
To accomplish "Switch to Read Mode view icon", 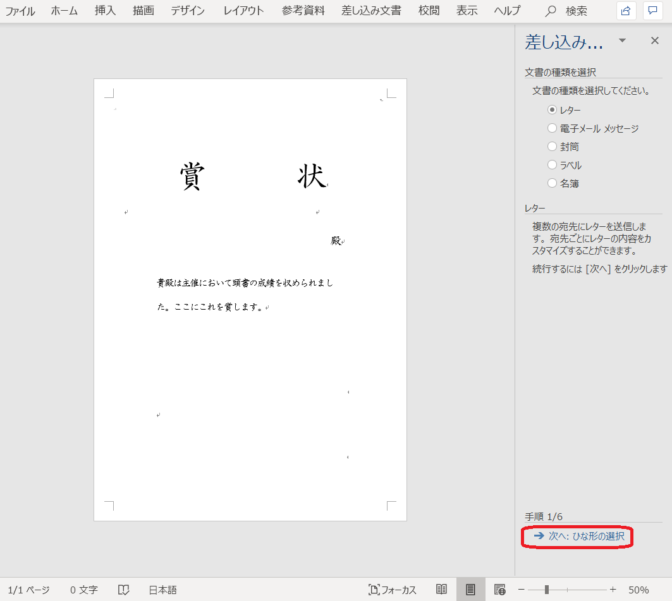I will pyautogui.click(x=442, y=590).
